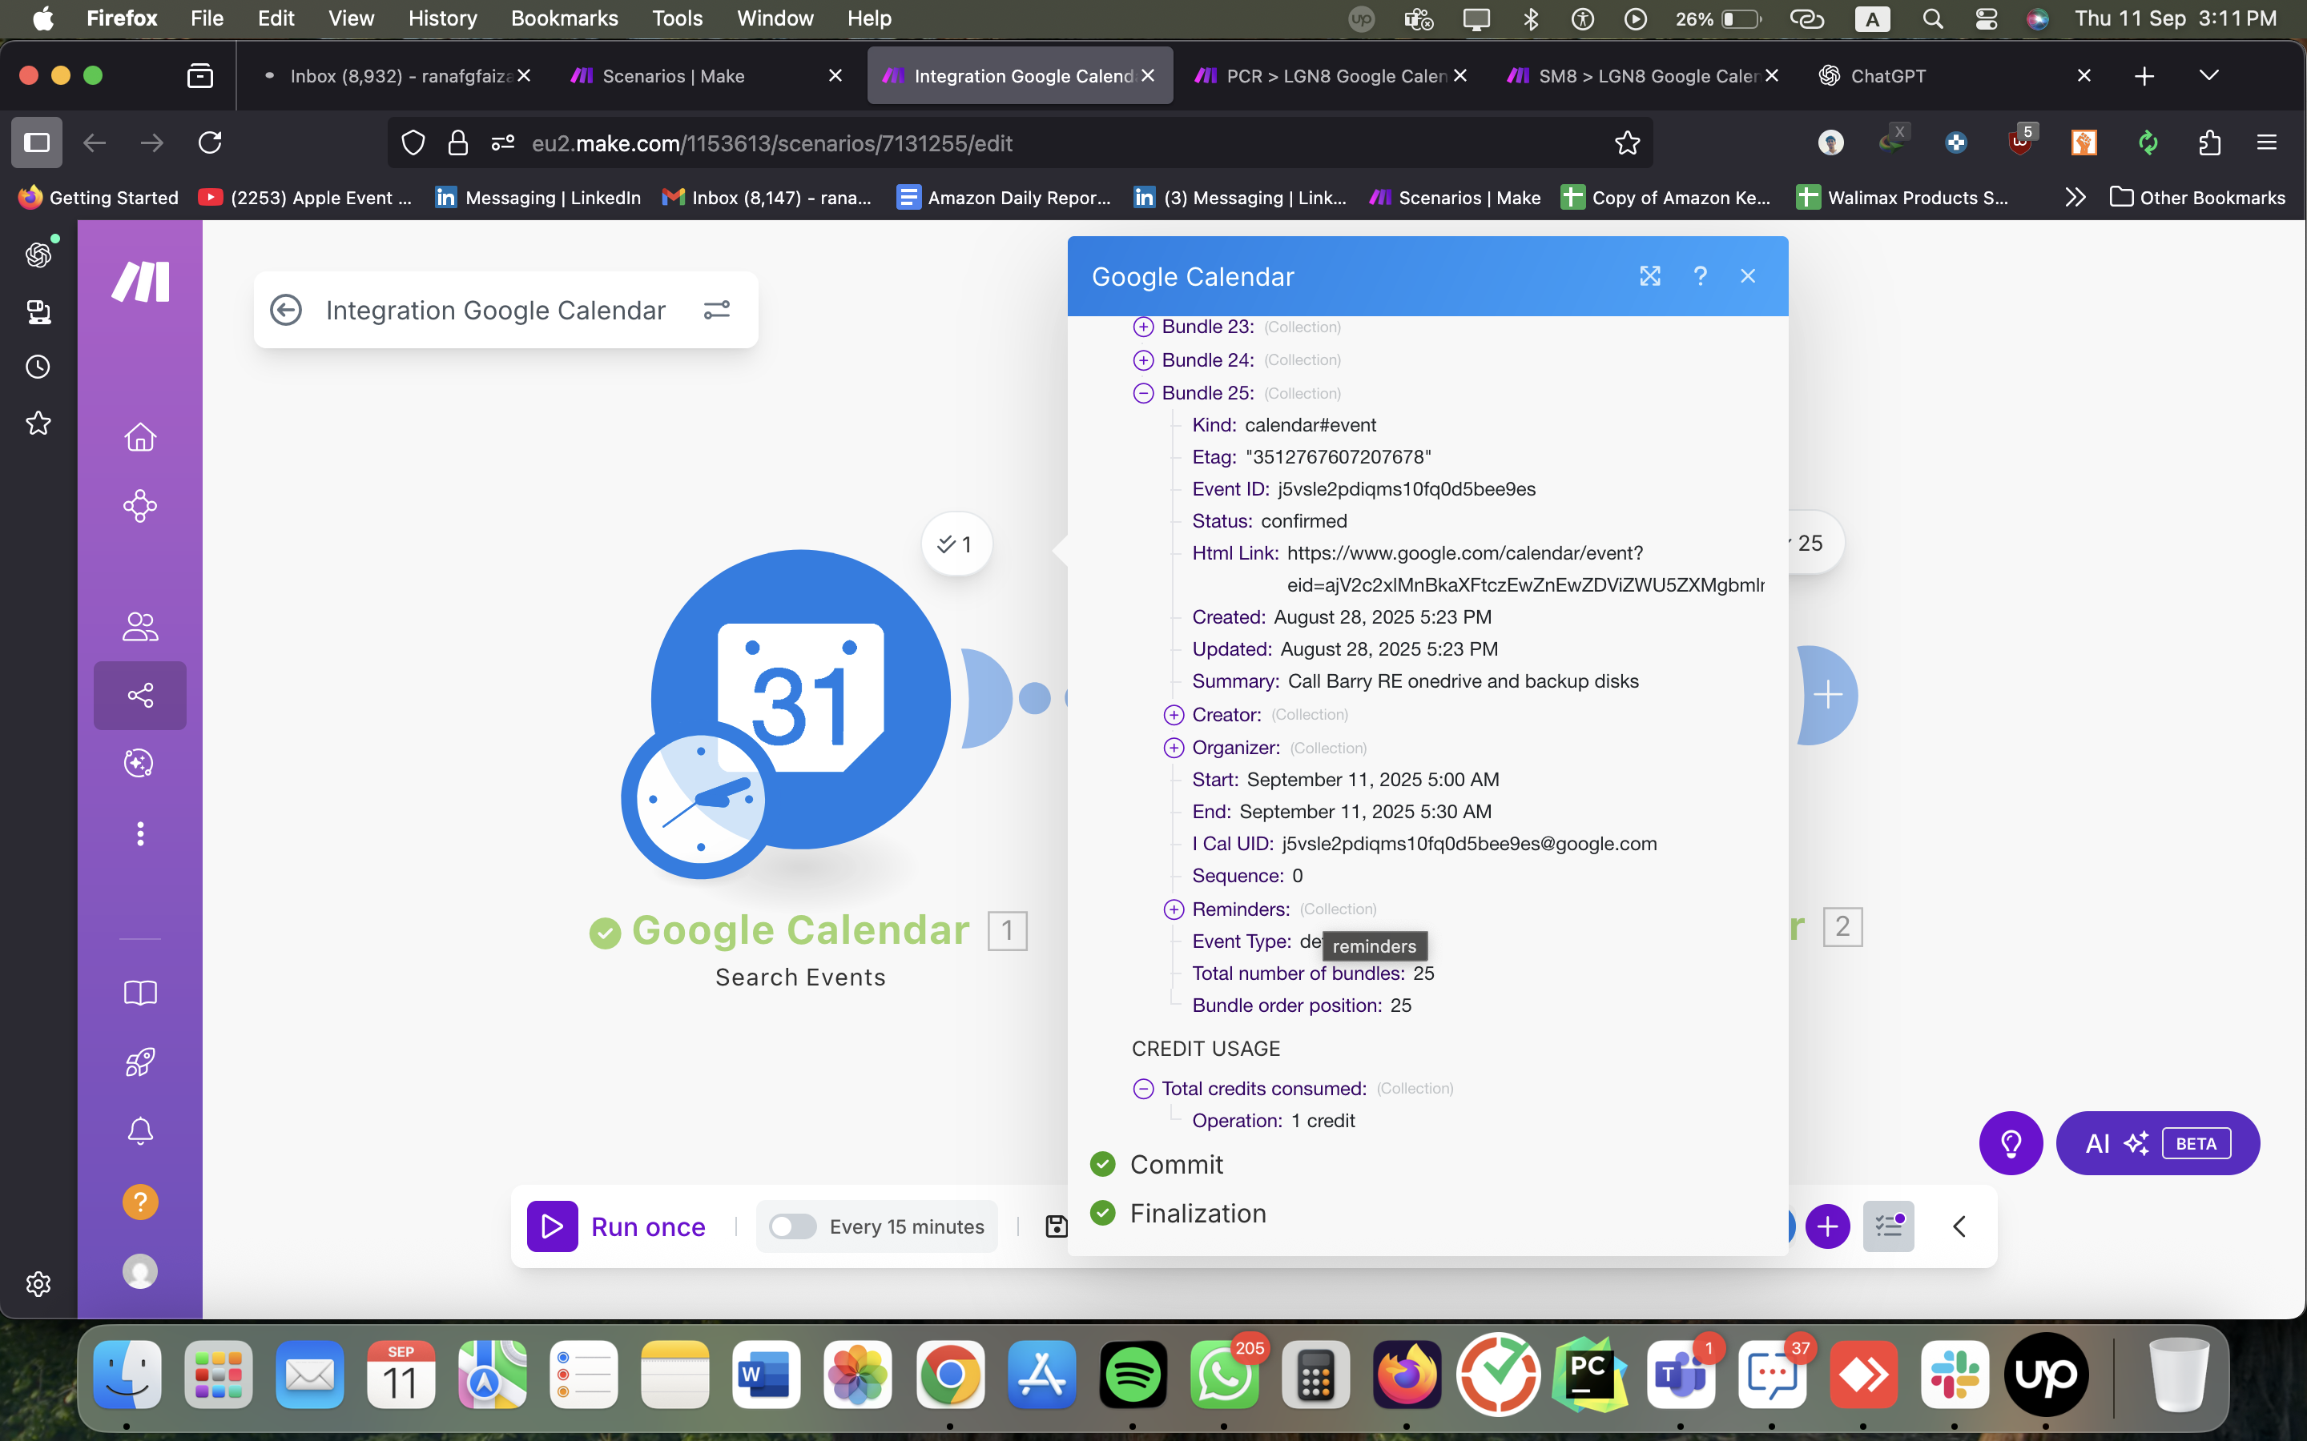The height and width of the screenshot is (1441, 2307).
Task: Open the Bookmarks menu
Action: click(x=565, y=18)
